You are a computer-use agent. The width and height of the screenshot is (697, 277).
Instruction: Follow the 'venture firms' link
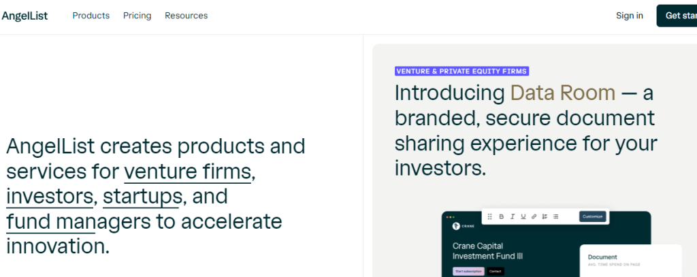[188, 172]
